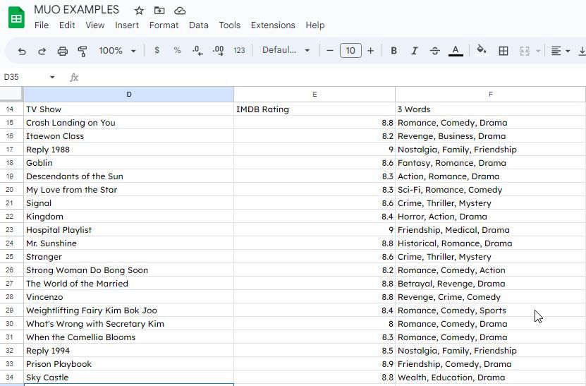
Task: Increase decimal places
Action: (x=219, y=51)
